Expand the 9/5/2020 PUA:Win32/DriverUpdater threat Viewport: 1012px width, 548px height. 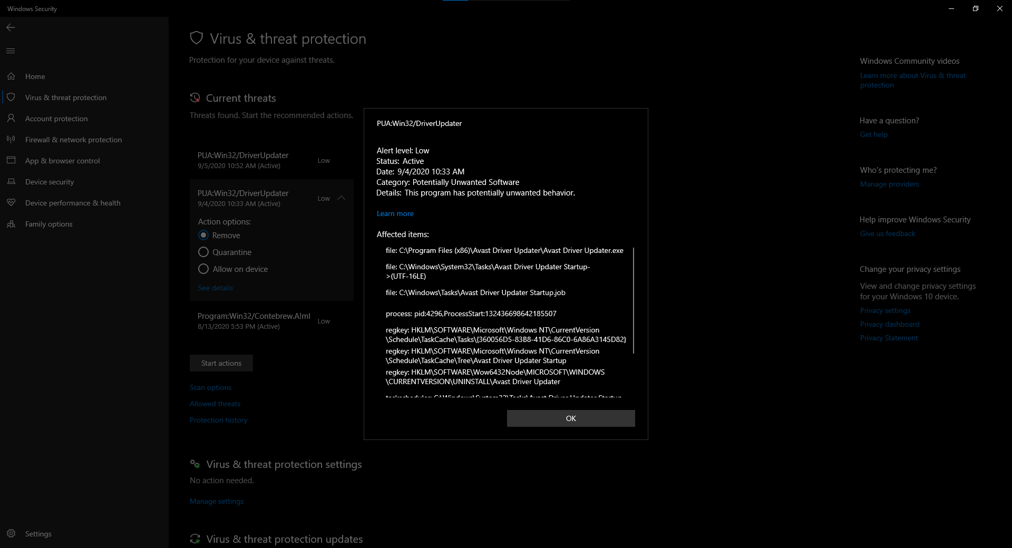(271, 160)
